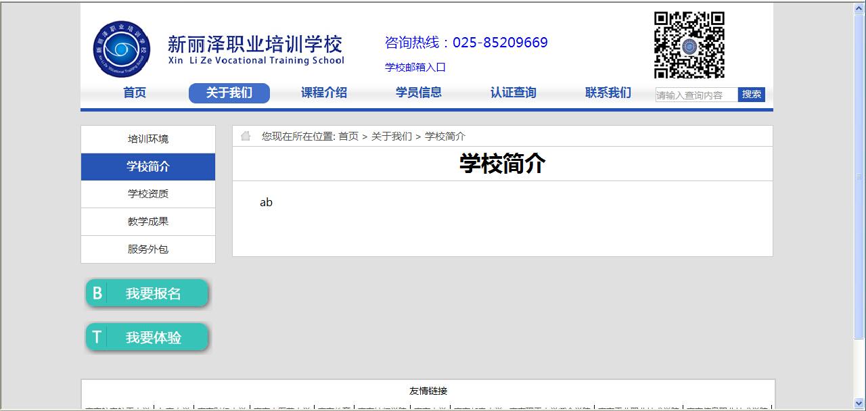Screen dimensions: 866x411
Task: Click the scrollbar down arrow
Action: (859, 404)
